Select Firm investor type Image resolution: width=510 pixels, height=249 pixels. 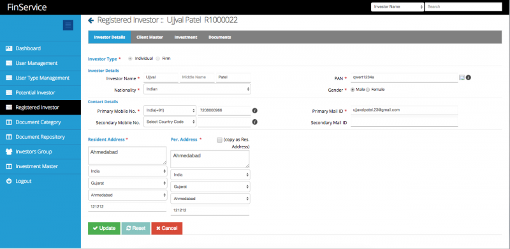(157, 59)
